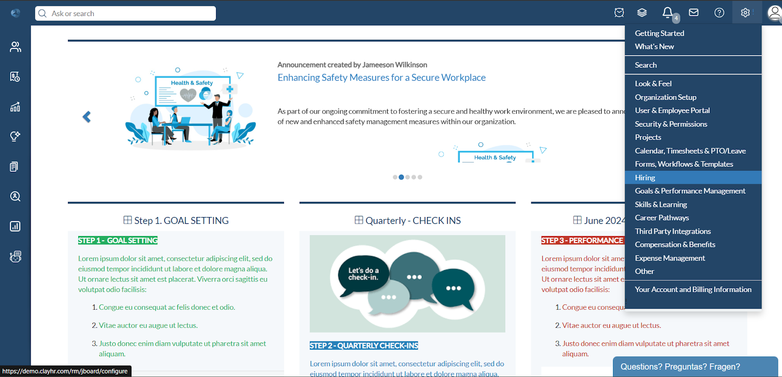Select the fourth carousel dot
The height and width of the screenshot is (377, 782).
413,177
